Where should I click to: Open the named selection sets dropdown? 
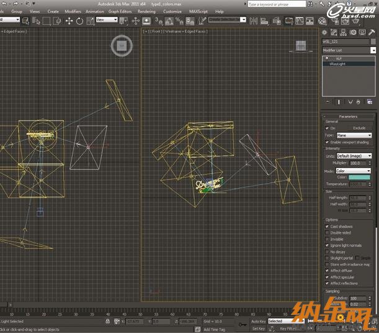227,20
